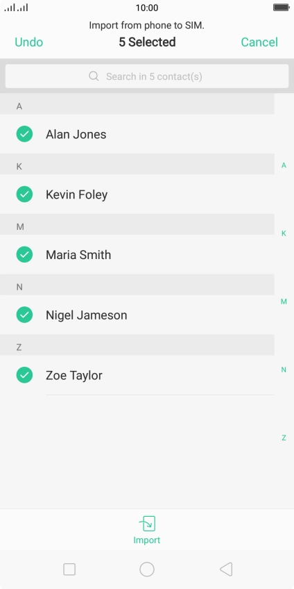Deselect Zoe Taylor checkmark
Image resolution: width=294 pixels, height=589 pixels.
[x=24, y=375]
